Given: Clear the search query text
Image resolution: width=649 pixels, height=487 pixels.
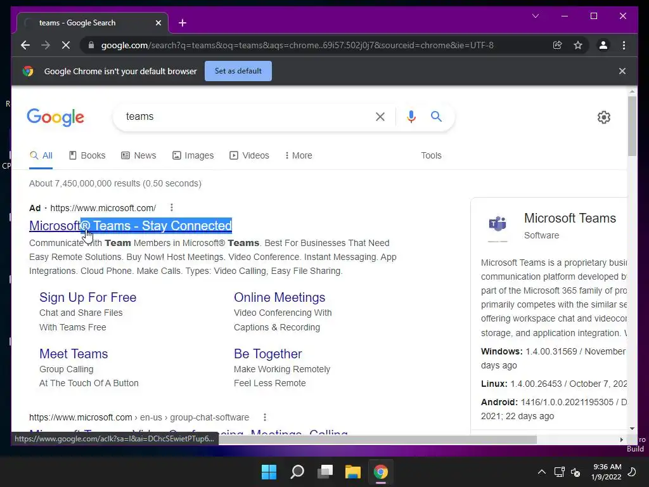Looking at the screenshot, I should [x=380, y=117].
